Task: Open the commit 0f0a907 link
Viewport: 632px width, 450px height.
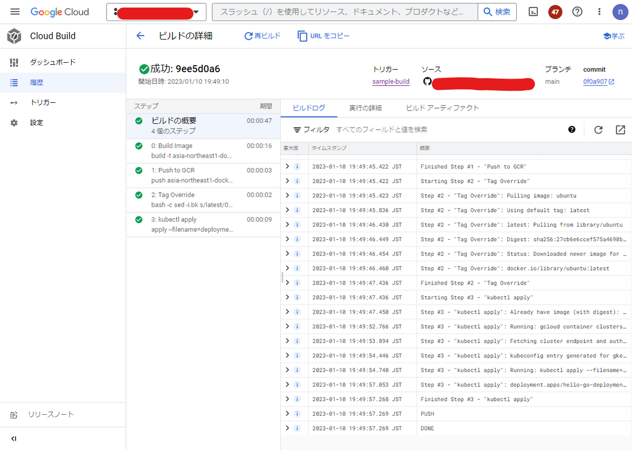Action: click(599, 82)
